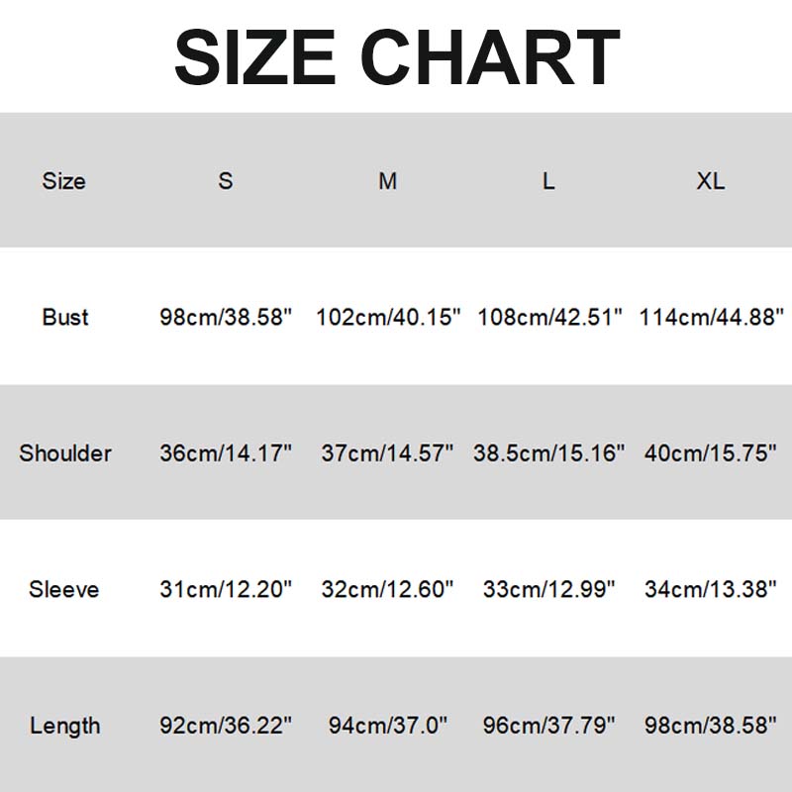This screenshot has height=792, width=792.
Task: Select the 32cm/12.60" sleeve value
Action: 387,589
